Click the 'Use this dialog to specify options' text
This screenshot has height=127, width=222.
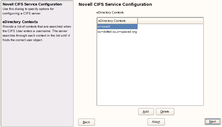[28, 9]
